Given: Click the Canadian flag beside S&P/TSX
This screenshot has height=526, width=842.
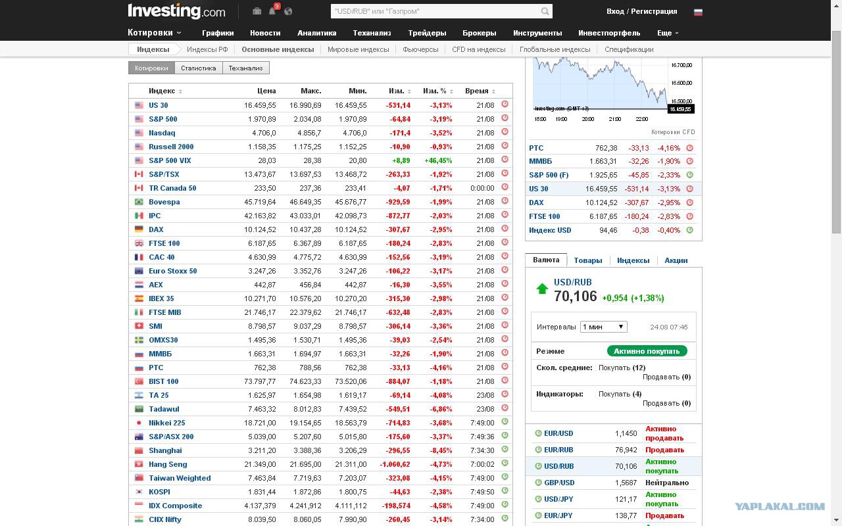Looking at the screenshot, I should click(x=139, y=174).
